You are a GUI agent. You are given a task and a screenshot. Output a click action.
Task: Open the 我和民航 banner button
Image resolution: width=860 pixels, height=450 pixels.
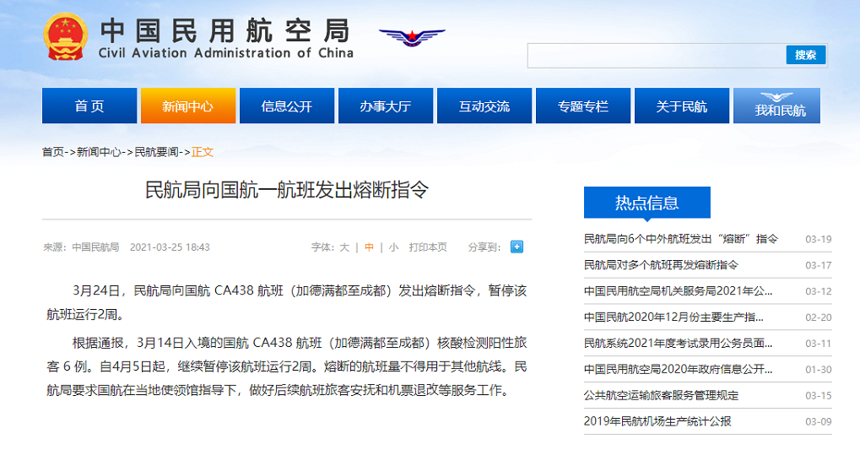(776, 106)
